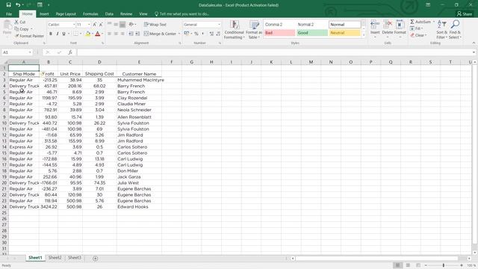478x269 pixels.
Task: Apply the yellow Fill Color bucket
Action: (x=88, y=34)
